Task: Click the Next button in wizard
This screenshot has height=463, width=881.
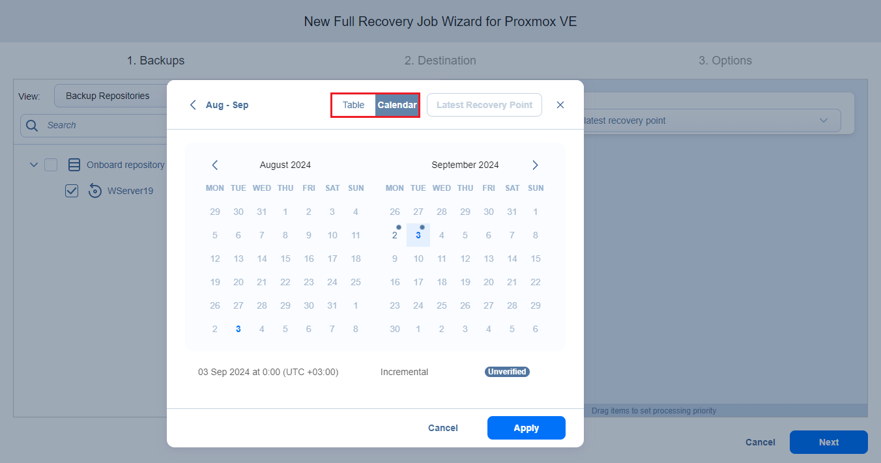Action: coord(828,442)
